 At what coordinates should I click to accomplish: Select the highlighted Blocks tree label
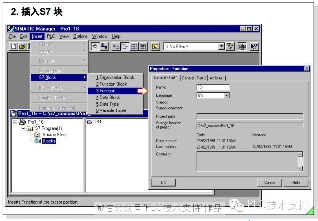49,141
